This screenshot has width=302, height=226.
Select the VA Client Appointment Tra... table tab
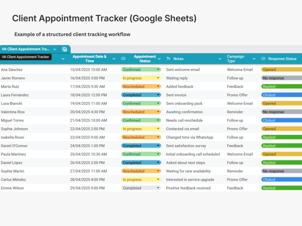tap(26, 49)
